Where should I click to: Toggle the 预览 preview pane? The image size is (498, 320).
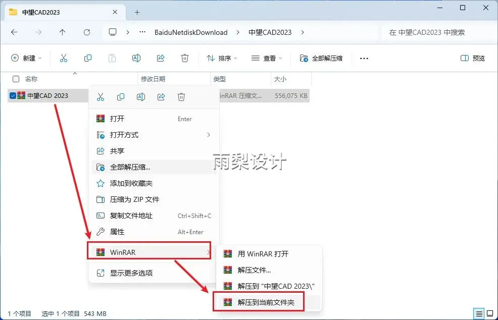(473, 58)
